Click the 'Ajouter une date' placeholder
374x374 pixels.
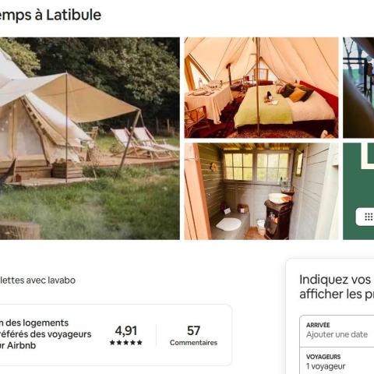(x=337, y=334)
